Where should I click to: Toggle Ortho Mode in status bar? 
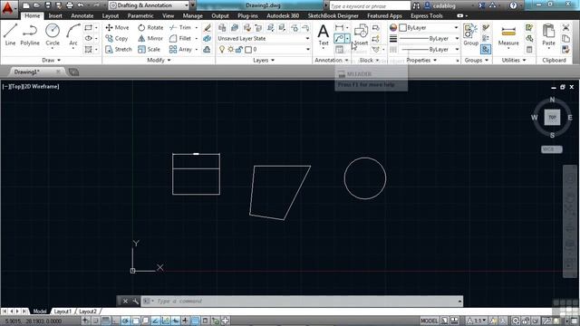[x=116, y=321]
